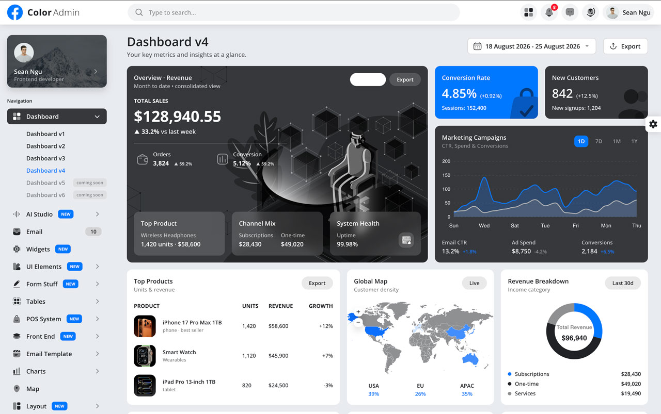Select the 1D time range tab
Viewport: 661px width, 414px height.
581,141
